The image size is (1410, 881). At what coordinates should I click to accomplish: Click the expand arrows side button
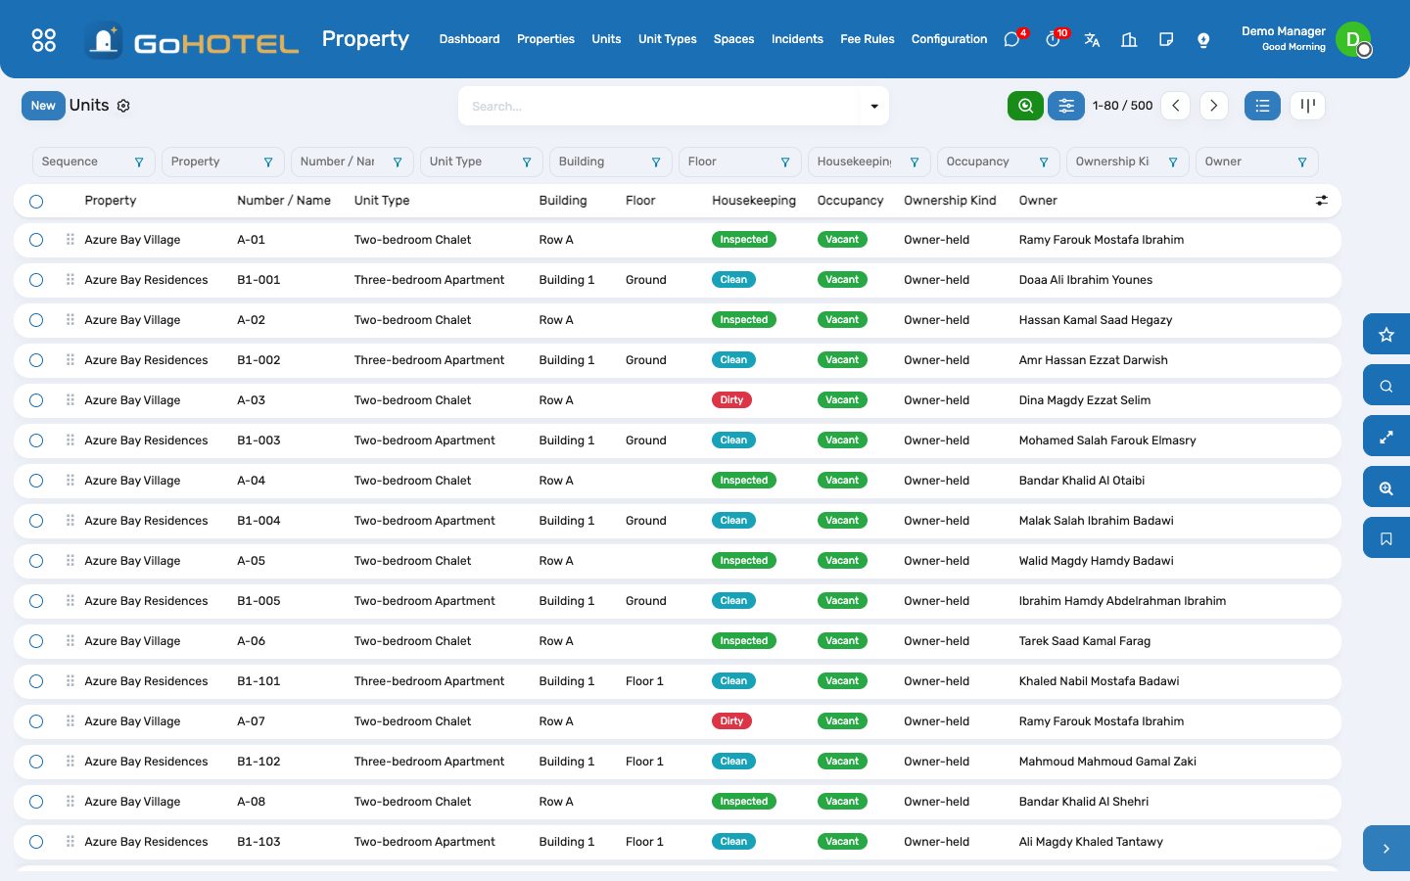click(x=1386, y=437)
